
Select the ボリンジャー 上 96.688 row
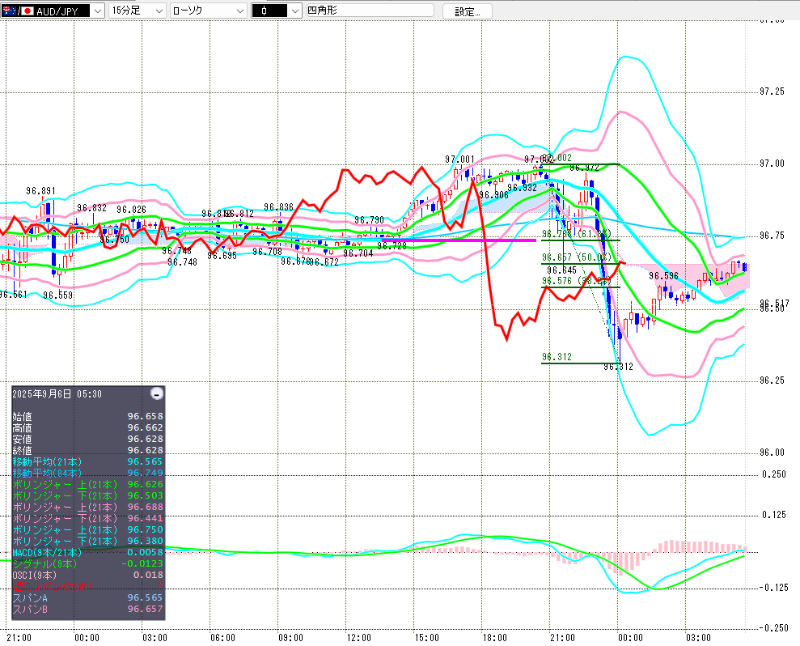87,507
